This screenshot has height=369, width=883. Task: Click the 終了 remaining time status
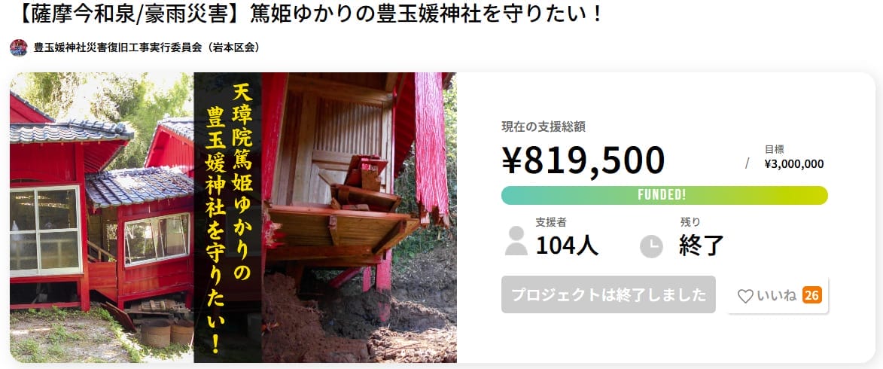702,245
